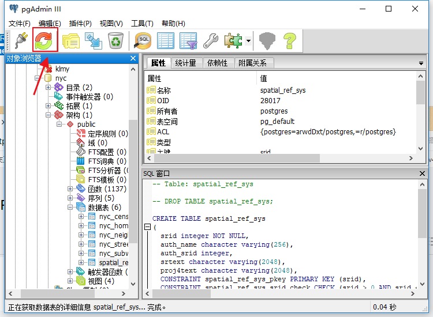Open the 文件(F) menu

[x=19, y=24]
